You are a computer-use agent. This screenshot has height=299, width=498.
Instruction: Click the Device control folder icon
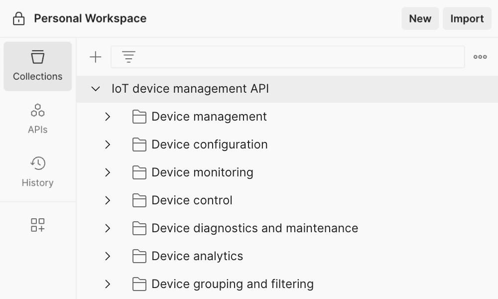139,200
